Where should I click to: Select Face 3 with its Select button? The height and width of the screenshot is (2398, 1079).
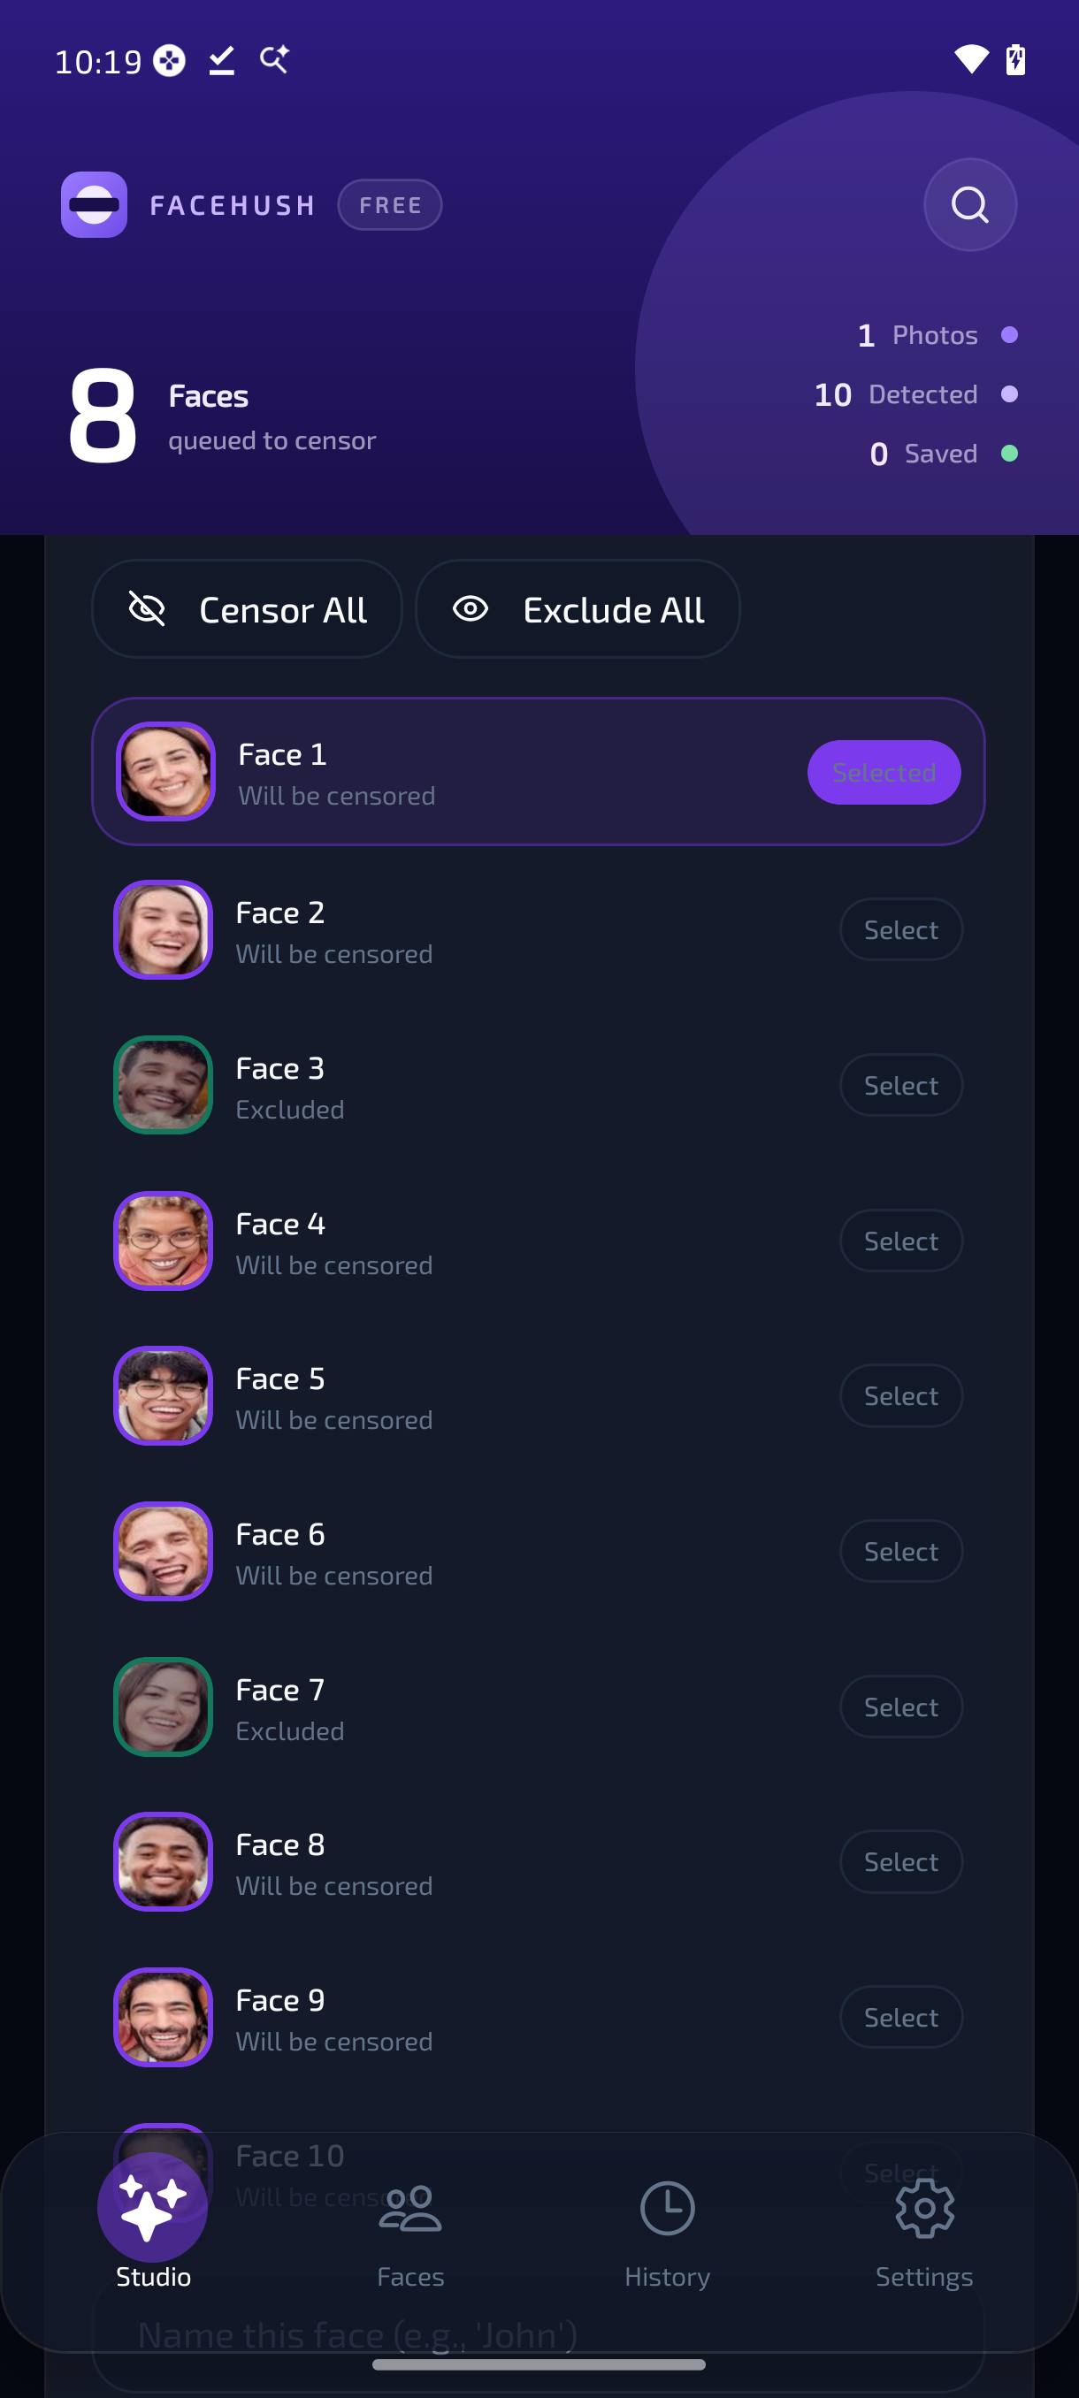click(900, 1086)
